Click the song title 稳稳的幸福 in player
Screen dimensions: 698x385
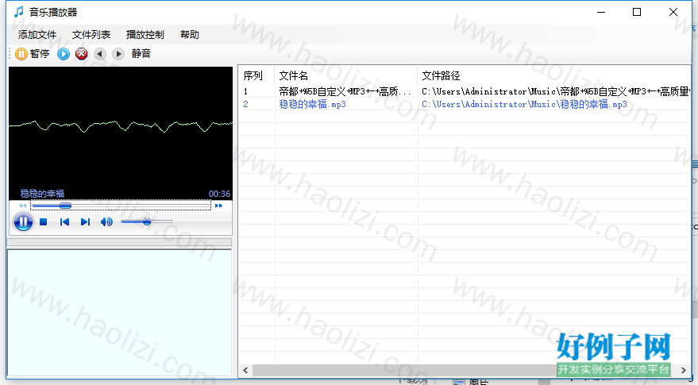pos(42,194)
